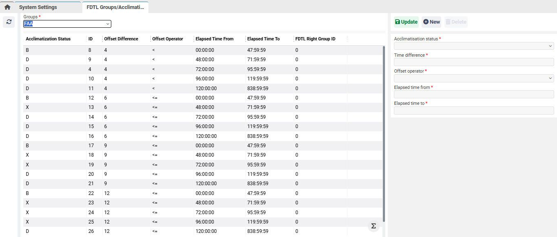Create a new record with New button
The image size is (557, 237).
[x=431, y=22]
